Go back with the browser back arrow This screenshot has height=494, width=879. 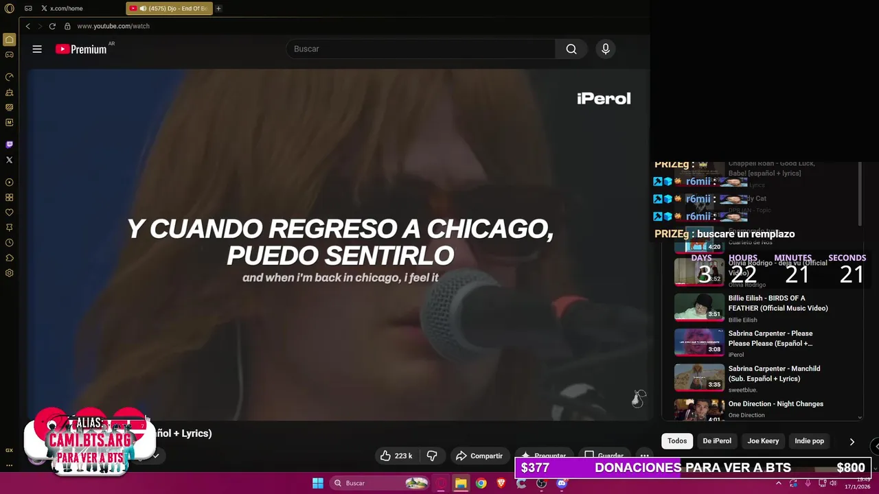[27, 26]
